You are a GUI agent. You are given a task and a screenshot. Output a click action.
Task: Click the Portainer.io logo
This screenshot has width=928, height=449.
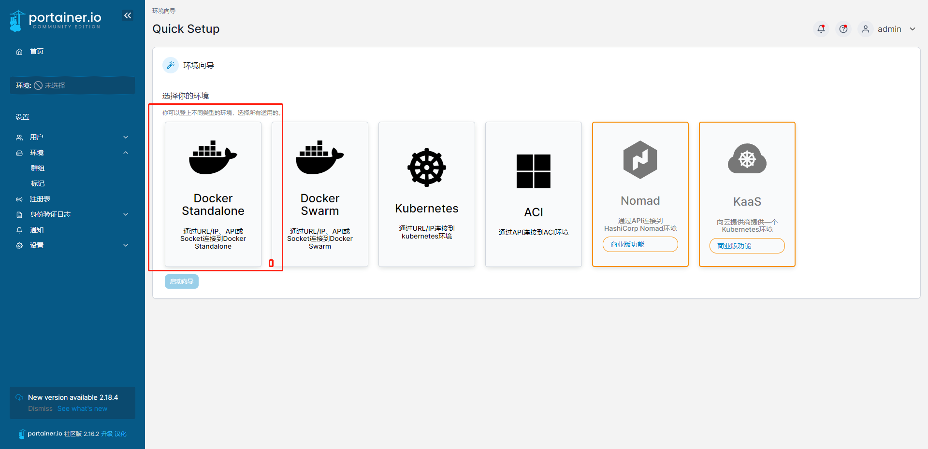(x=56, y=20)
